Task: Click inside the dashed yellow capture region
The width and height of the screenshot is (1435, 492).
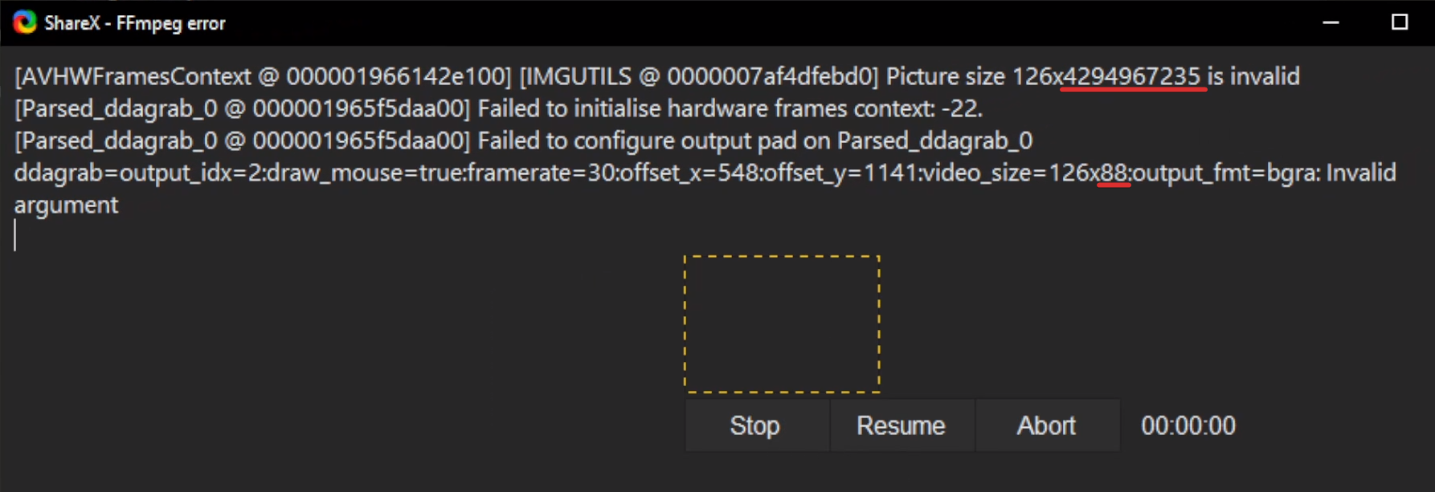Action: (x=781, y=321)
